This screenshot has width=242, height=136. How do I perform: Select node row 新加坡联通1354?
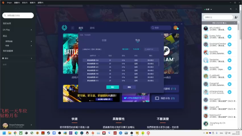(120, 60)
